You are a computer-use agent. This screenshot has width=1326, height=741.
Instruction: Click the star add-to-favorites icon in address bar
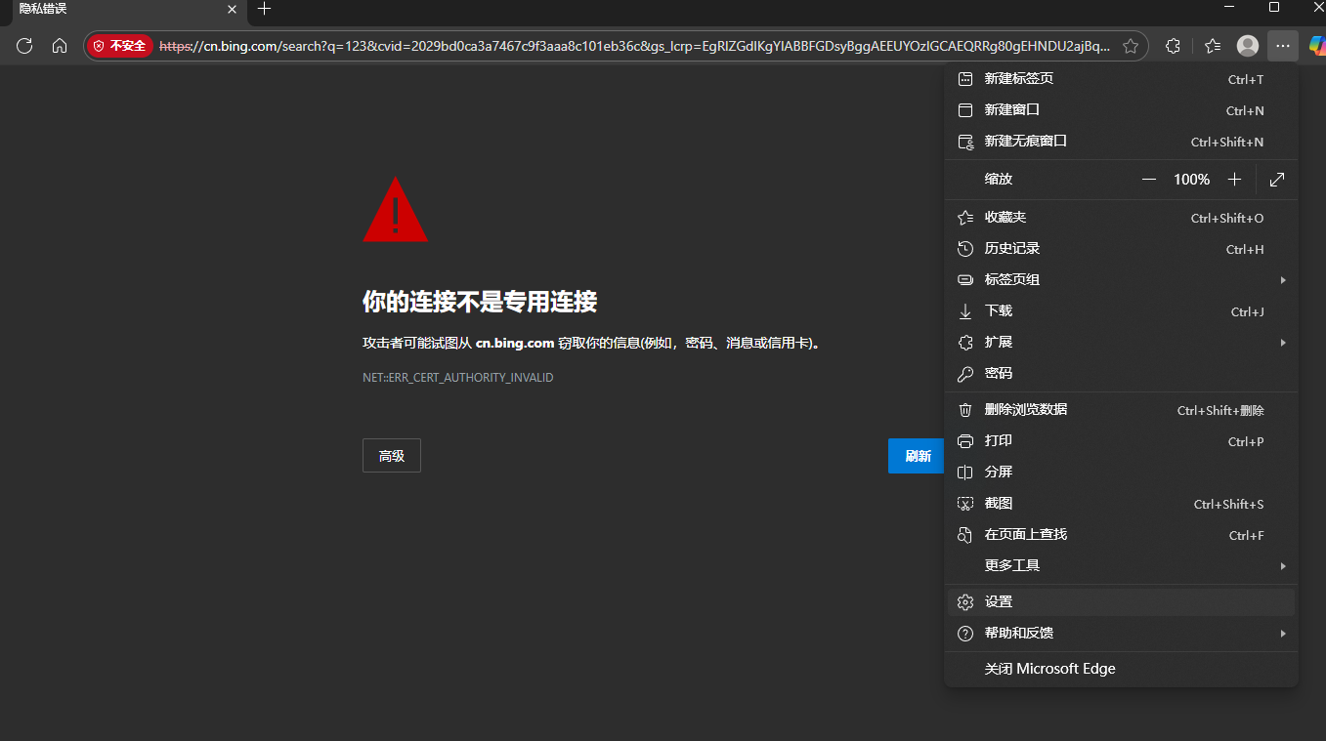tap(1131, 46)
